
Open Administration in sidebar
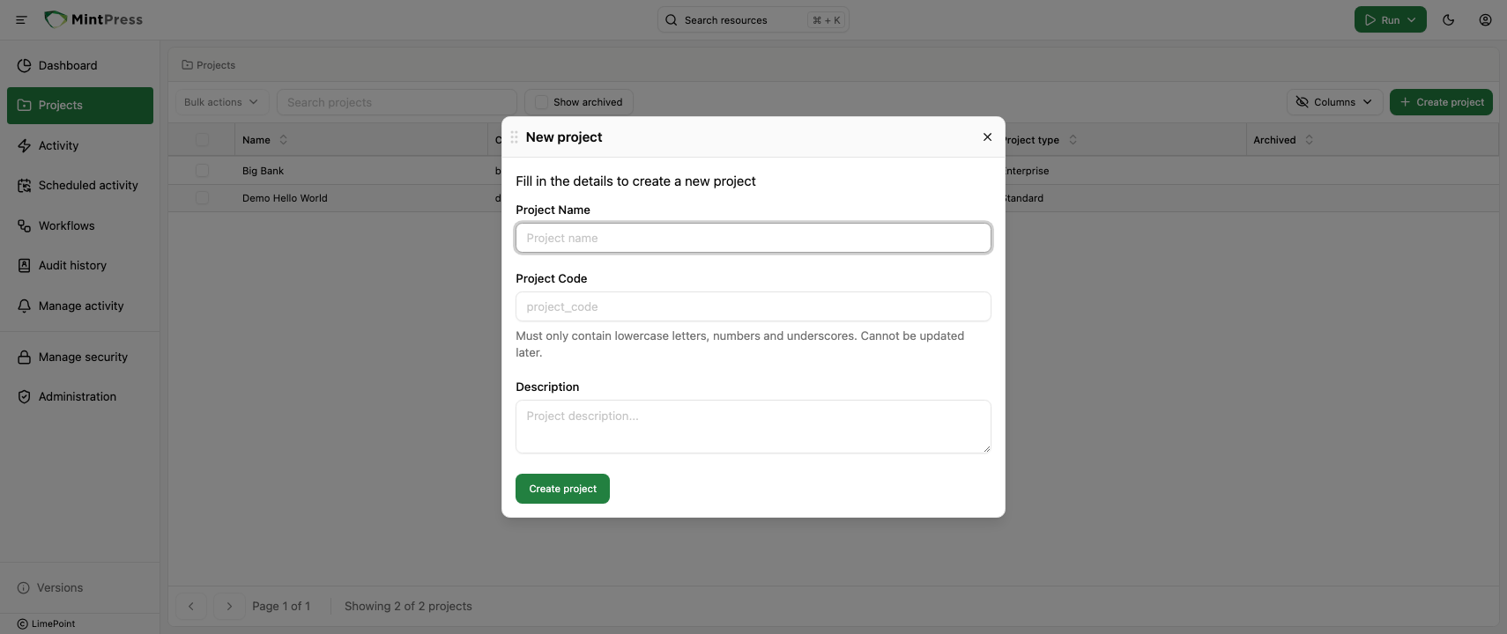pyautogui.click(x=80, y=397)
